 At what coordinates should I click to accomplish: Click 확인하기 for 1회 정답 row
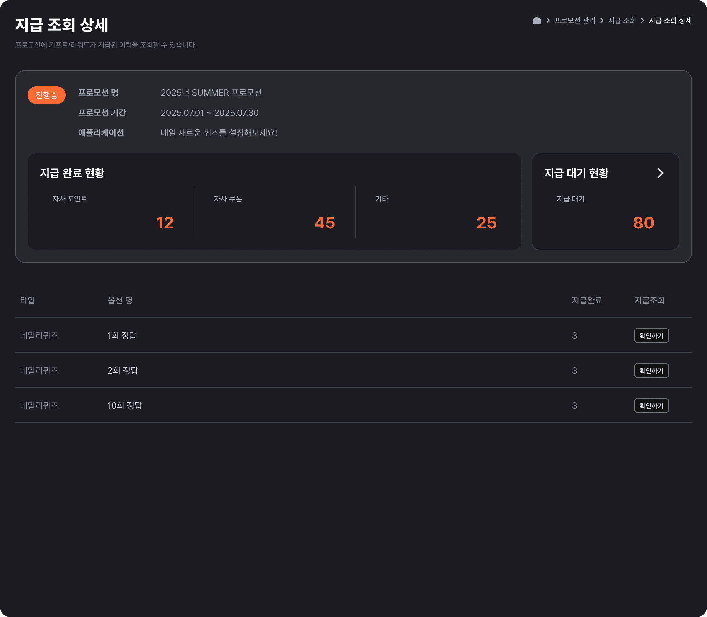[651, 335]
